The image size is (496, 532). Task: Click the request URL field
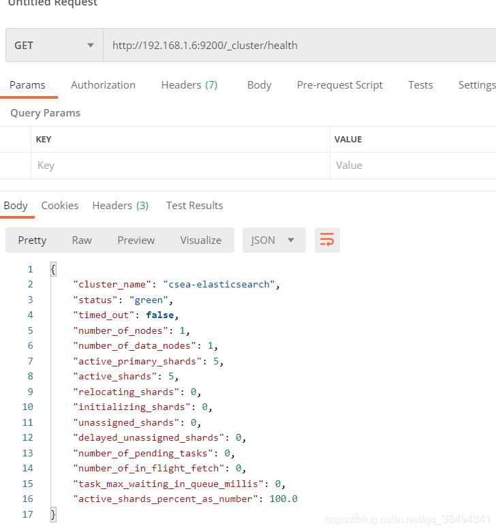(x=298, y=46)
